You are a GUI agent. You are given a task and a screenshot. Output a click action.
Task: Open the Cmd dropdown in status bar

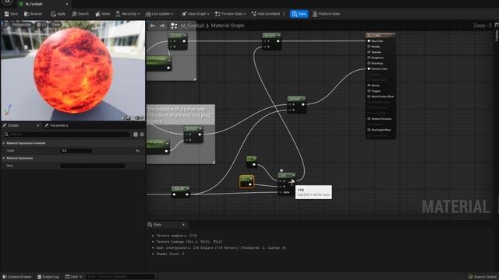73,277
